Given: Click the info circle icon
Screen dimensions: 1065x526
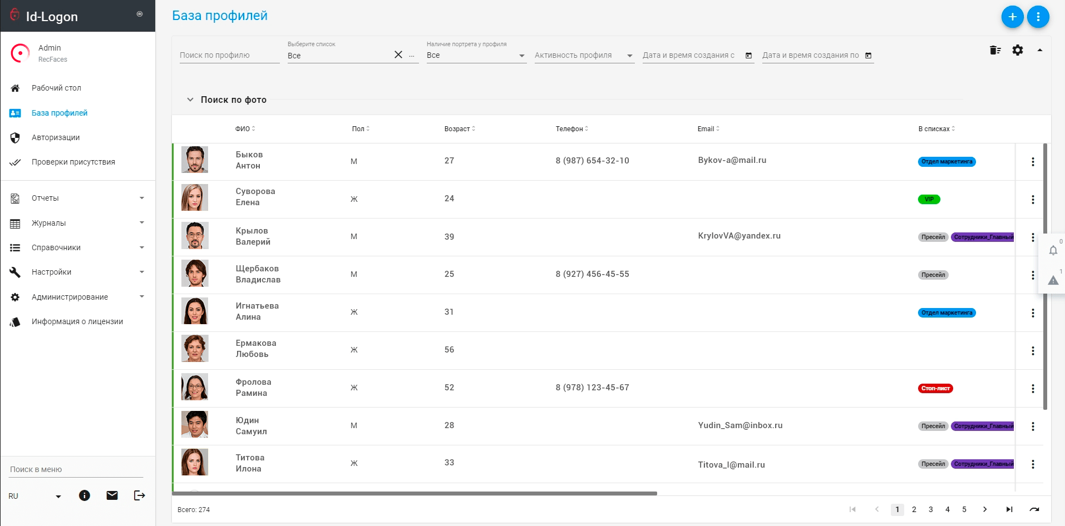Looking at the screenshot, I should click(x=85, y=495).
